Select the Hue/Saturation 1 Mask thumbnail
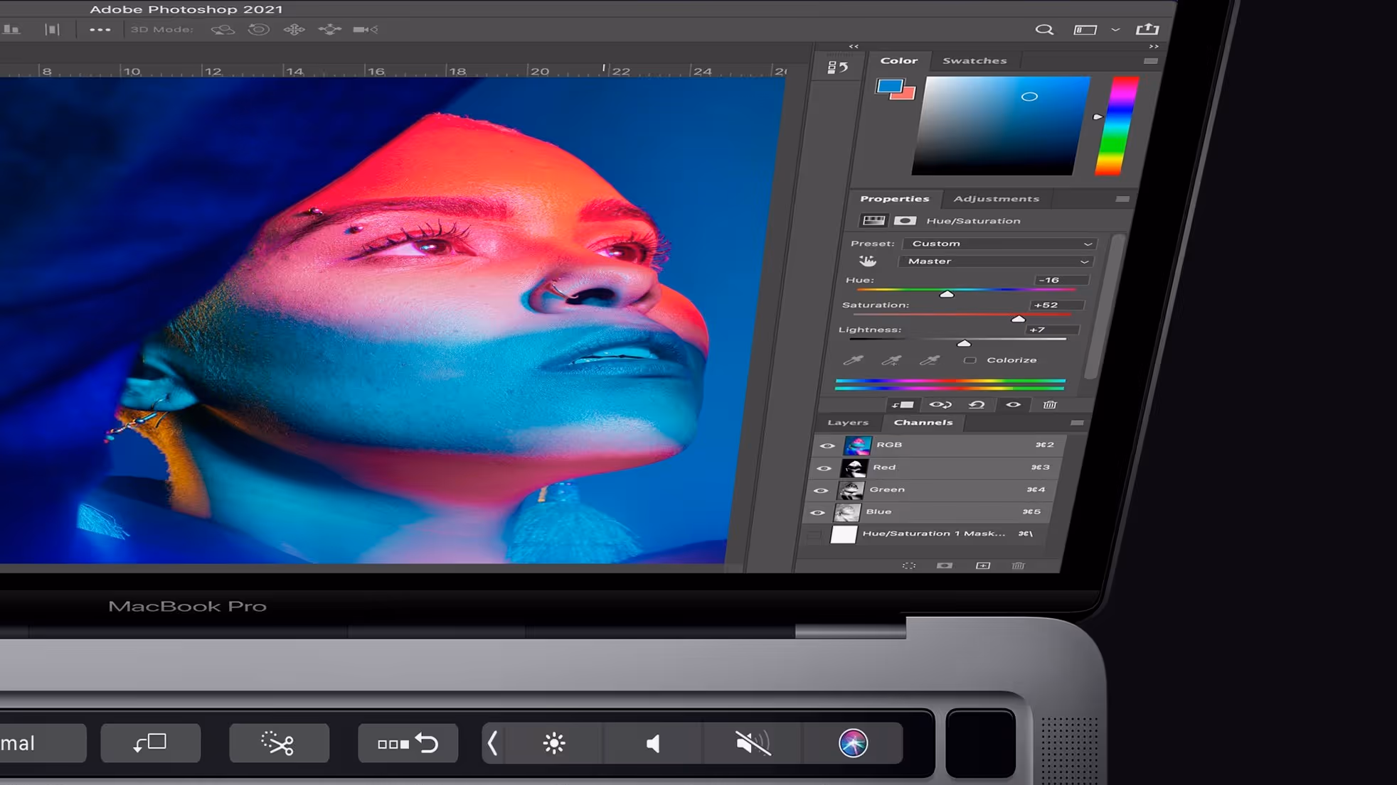The height and width of the screenshot is (785, 1397). click(x=844, y=534)
